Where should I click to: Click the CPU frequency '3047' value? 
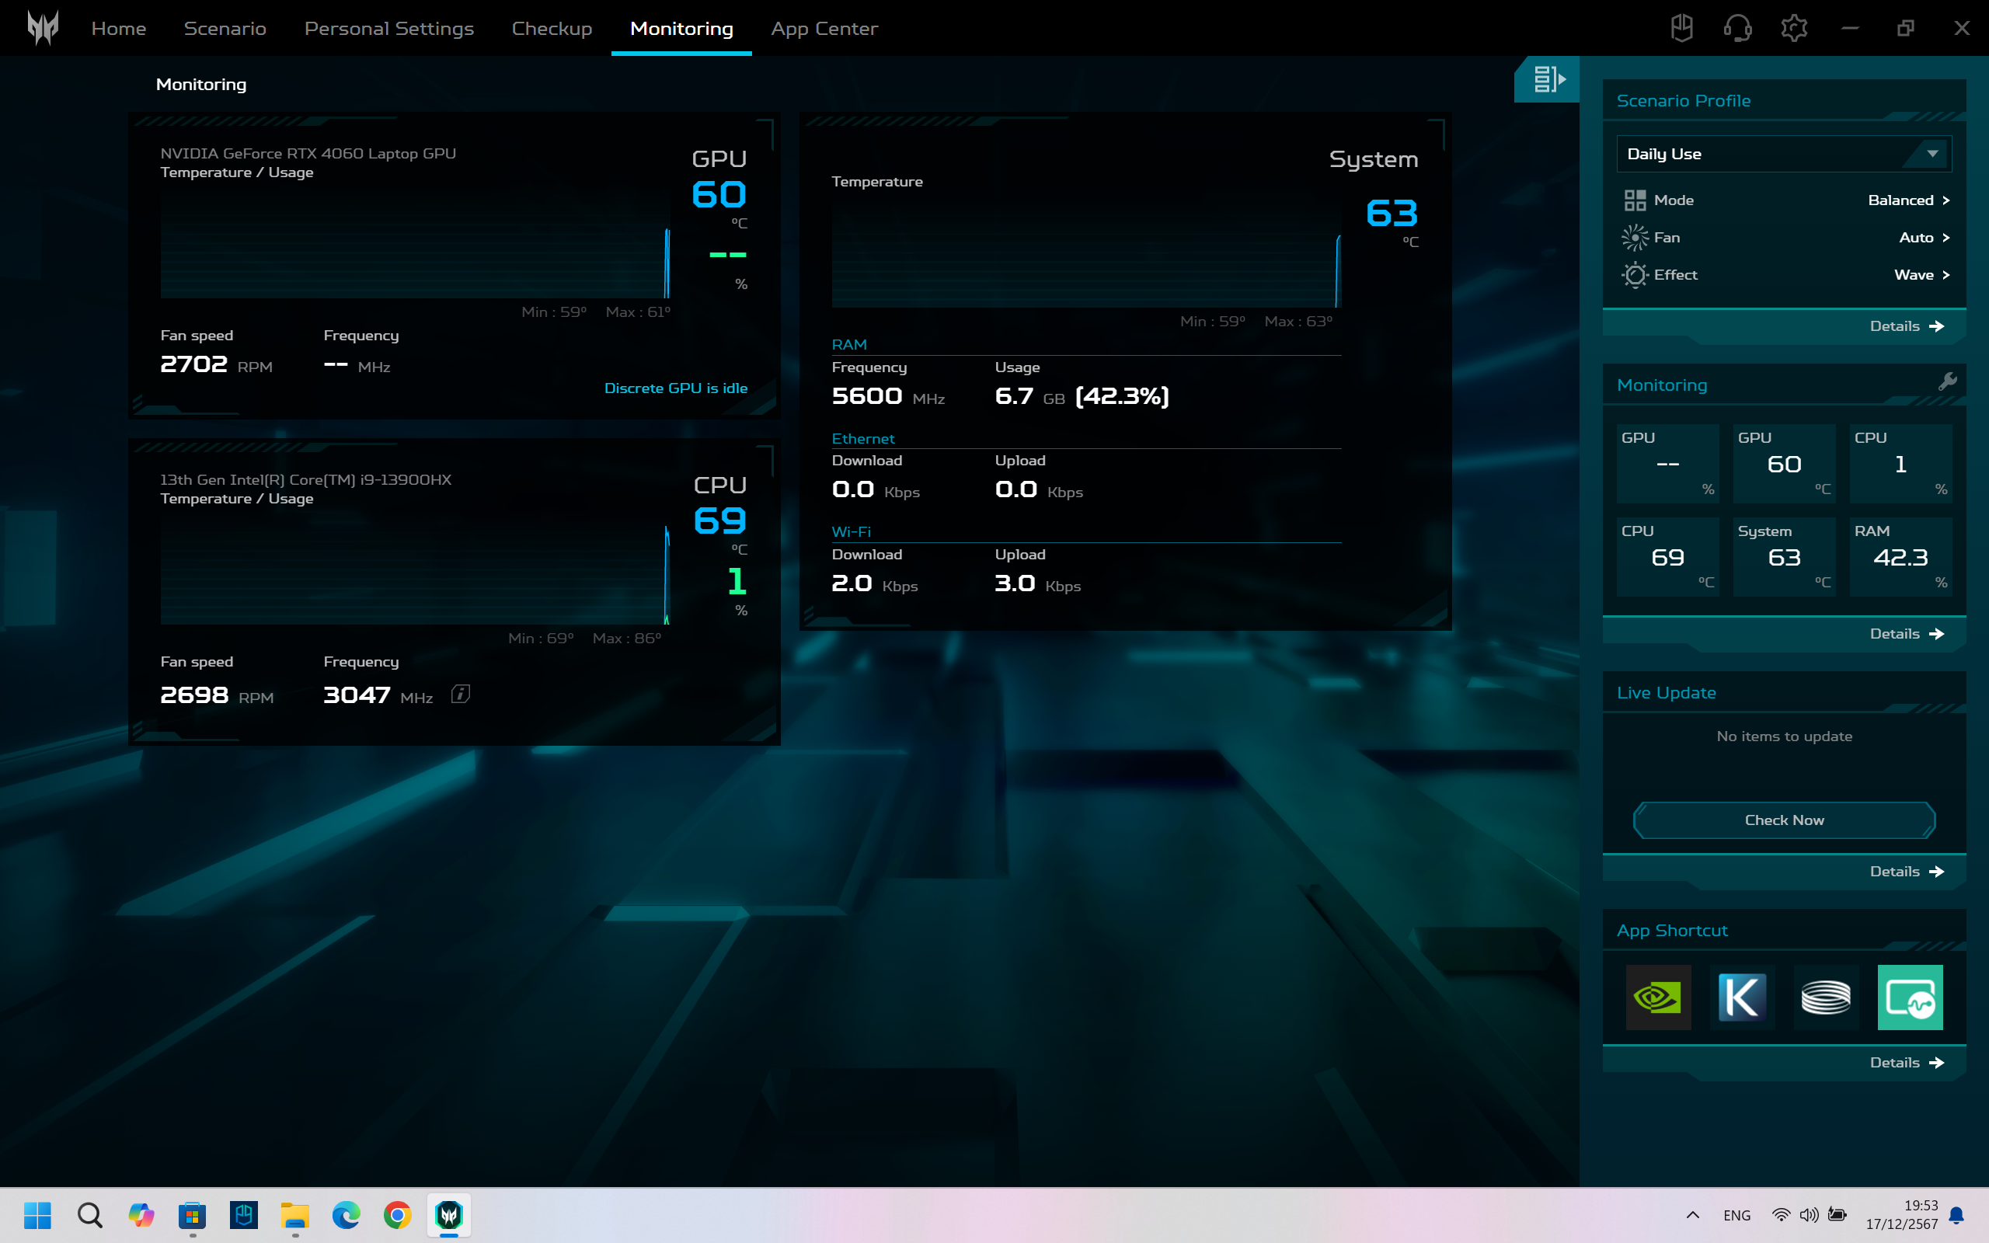tap(357, 695)
